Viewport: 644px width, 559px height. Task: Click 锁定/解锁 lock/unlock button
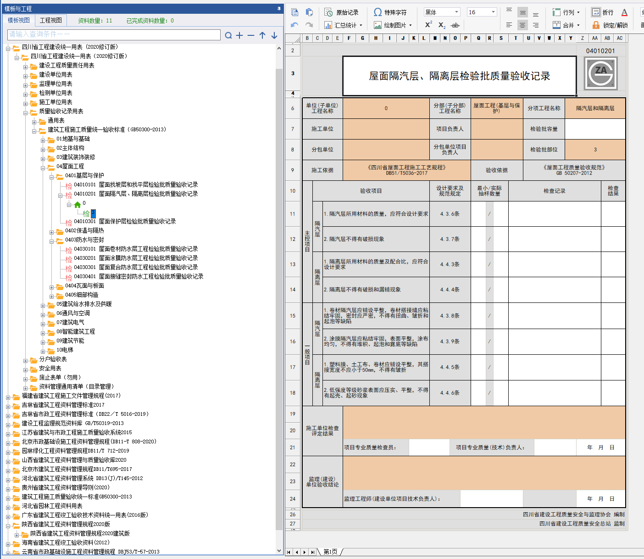[x=610, y=25]
